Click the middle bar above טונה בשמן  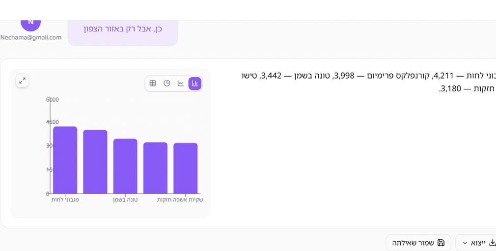pyautogui.click(x=125, y=167)
